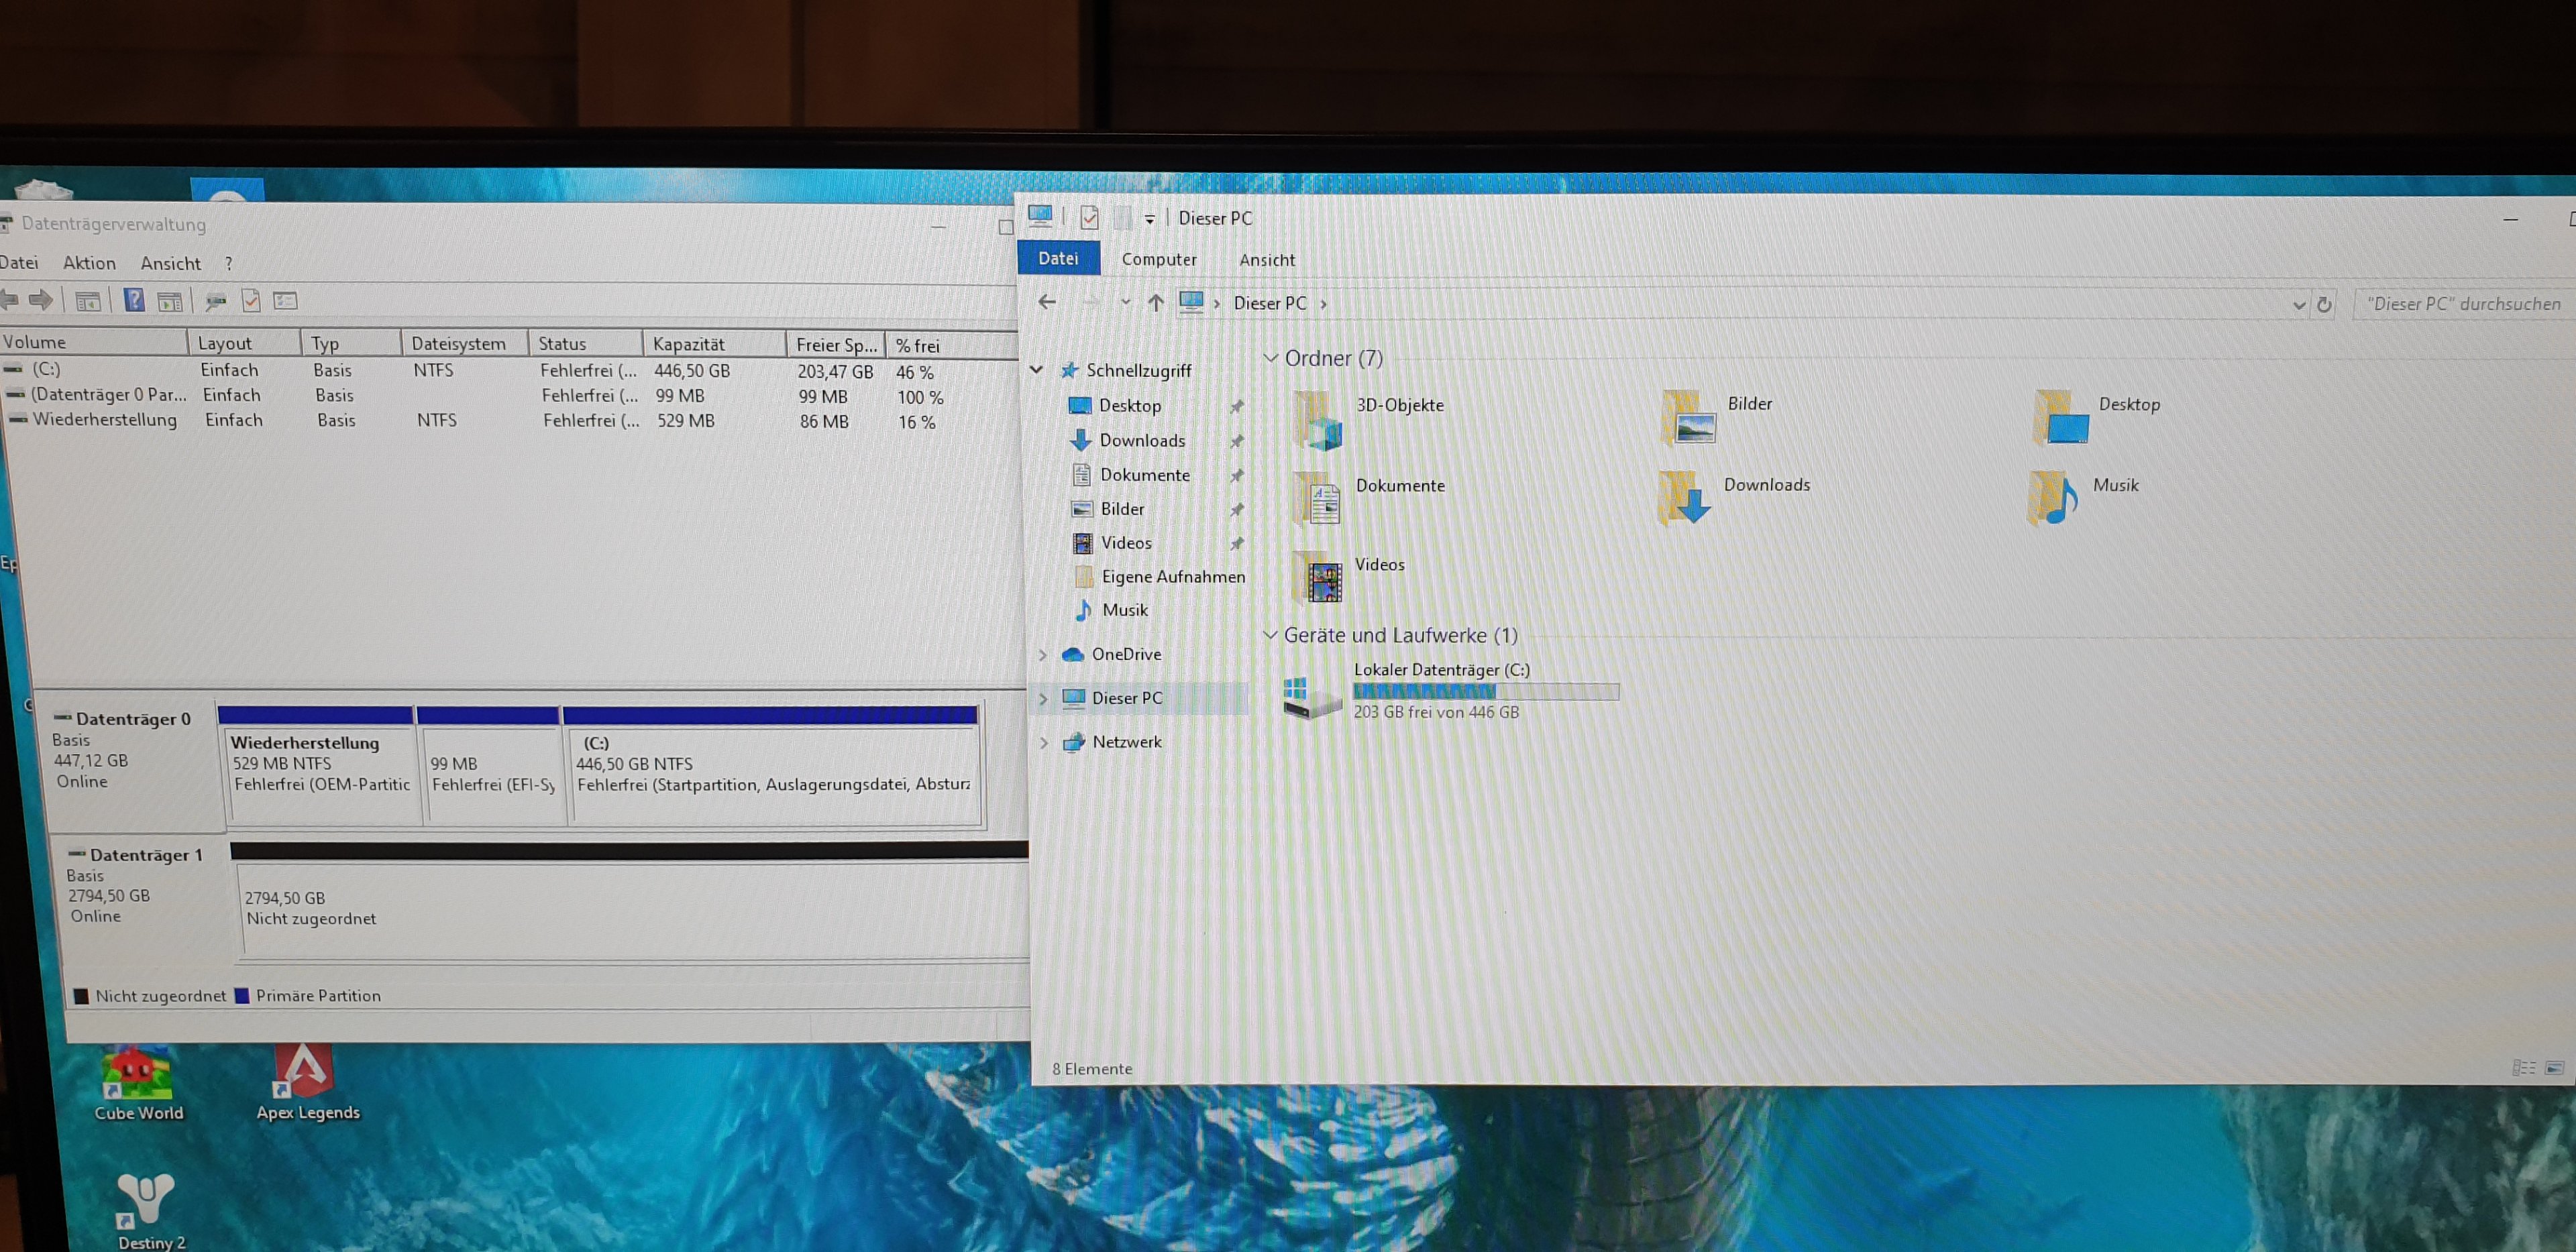
Task: Click the forward arrow in disk management toolbar
Action: [41, 299]
